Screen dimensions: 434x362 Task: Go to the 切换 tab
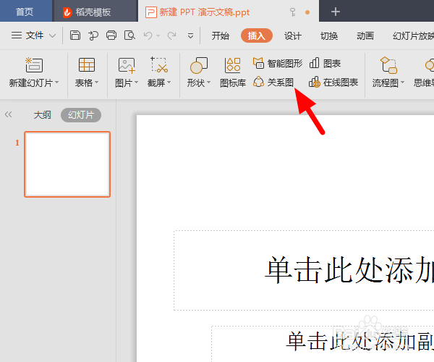pos(329,35)
